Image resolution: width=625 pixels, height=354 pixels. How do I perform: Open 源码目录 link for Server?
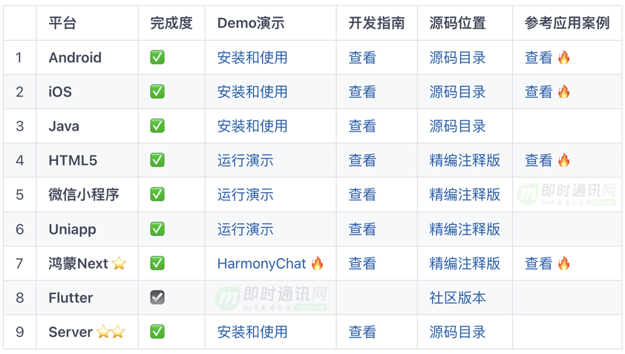[x=457, y=332]
